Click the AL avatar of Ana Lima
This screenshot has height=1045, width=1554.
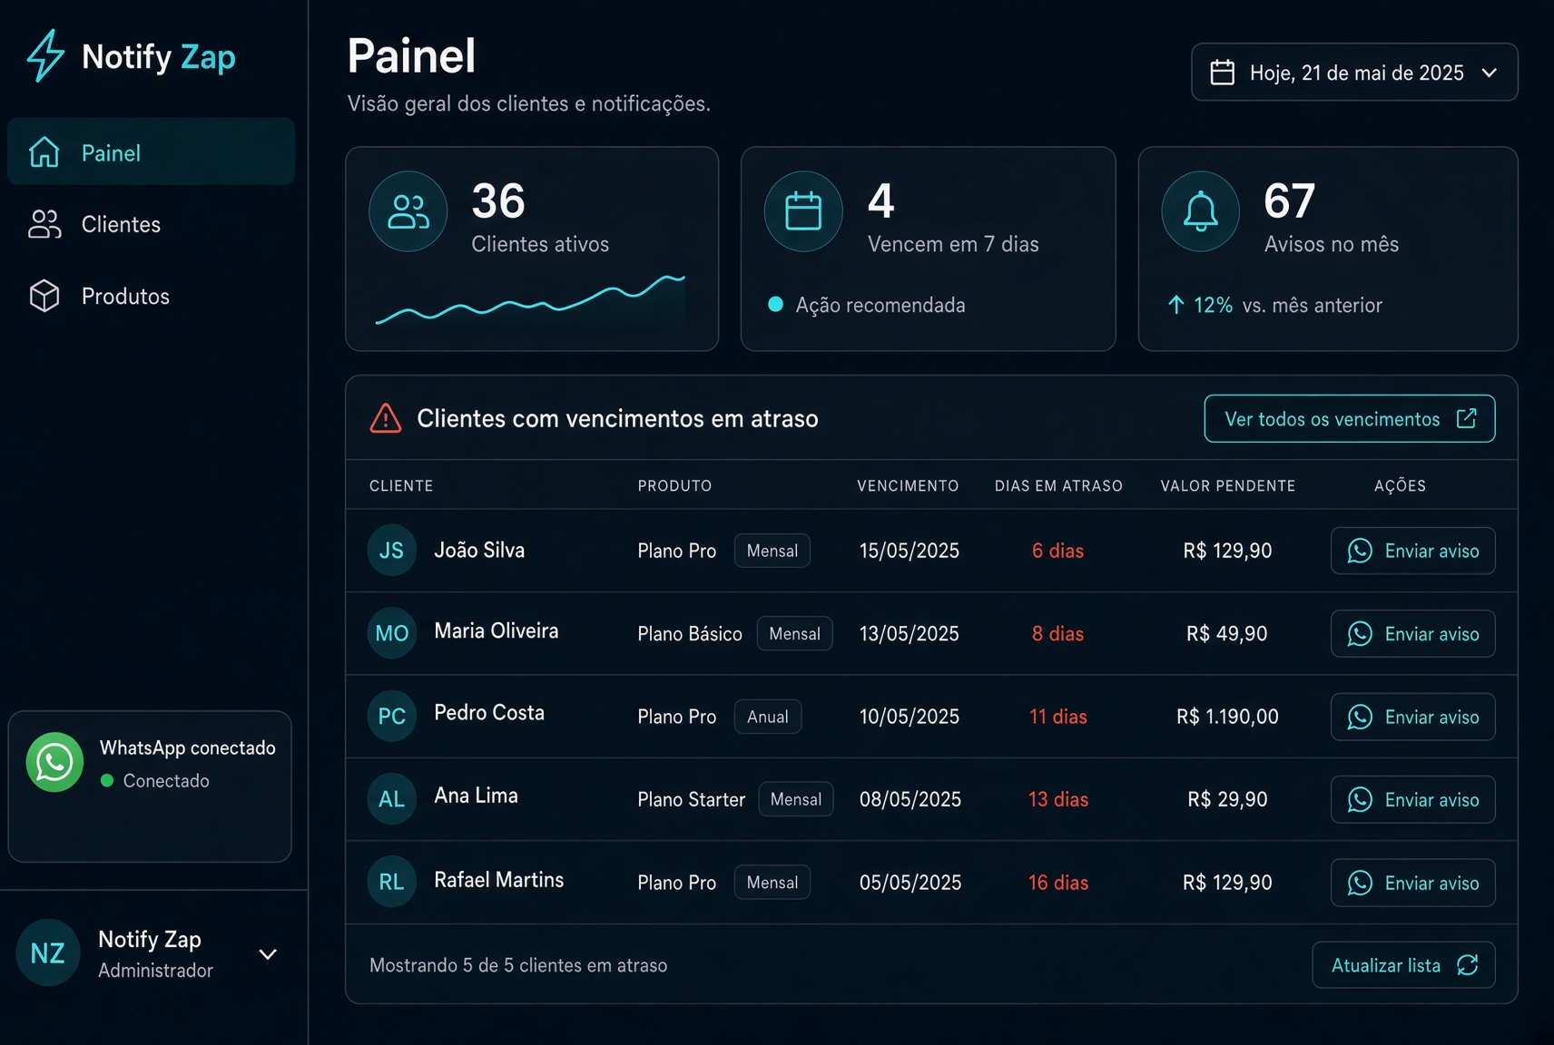tap(392, 799)
